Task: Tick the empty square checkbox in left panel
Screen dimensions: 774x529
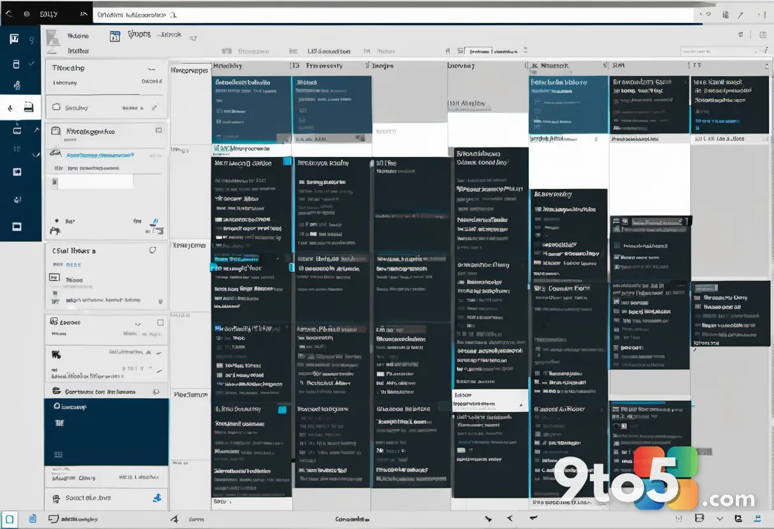Action: (160, 322)
